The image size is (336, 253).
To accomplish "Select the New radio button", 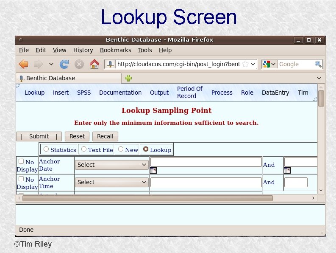I will pyautogui.click(x=121, y=149).
